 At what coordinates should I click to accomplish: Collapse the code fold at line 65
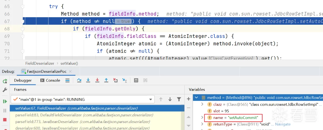click(23, 6)
